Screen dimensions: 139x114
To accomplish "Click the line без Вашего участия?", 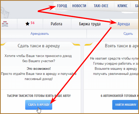I will point(39,61).
